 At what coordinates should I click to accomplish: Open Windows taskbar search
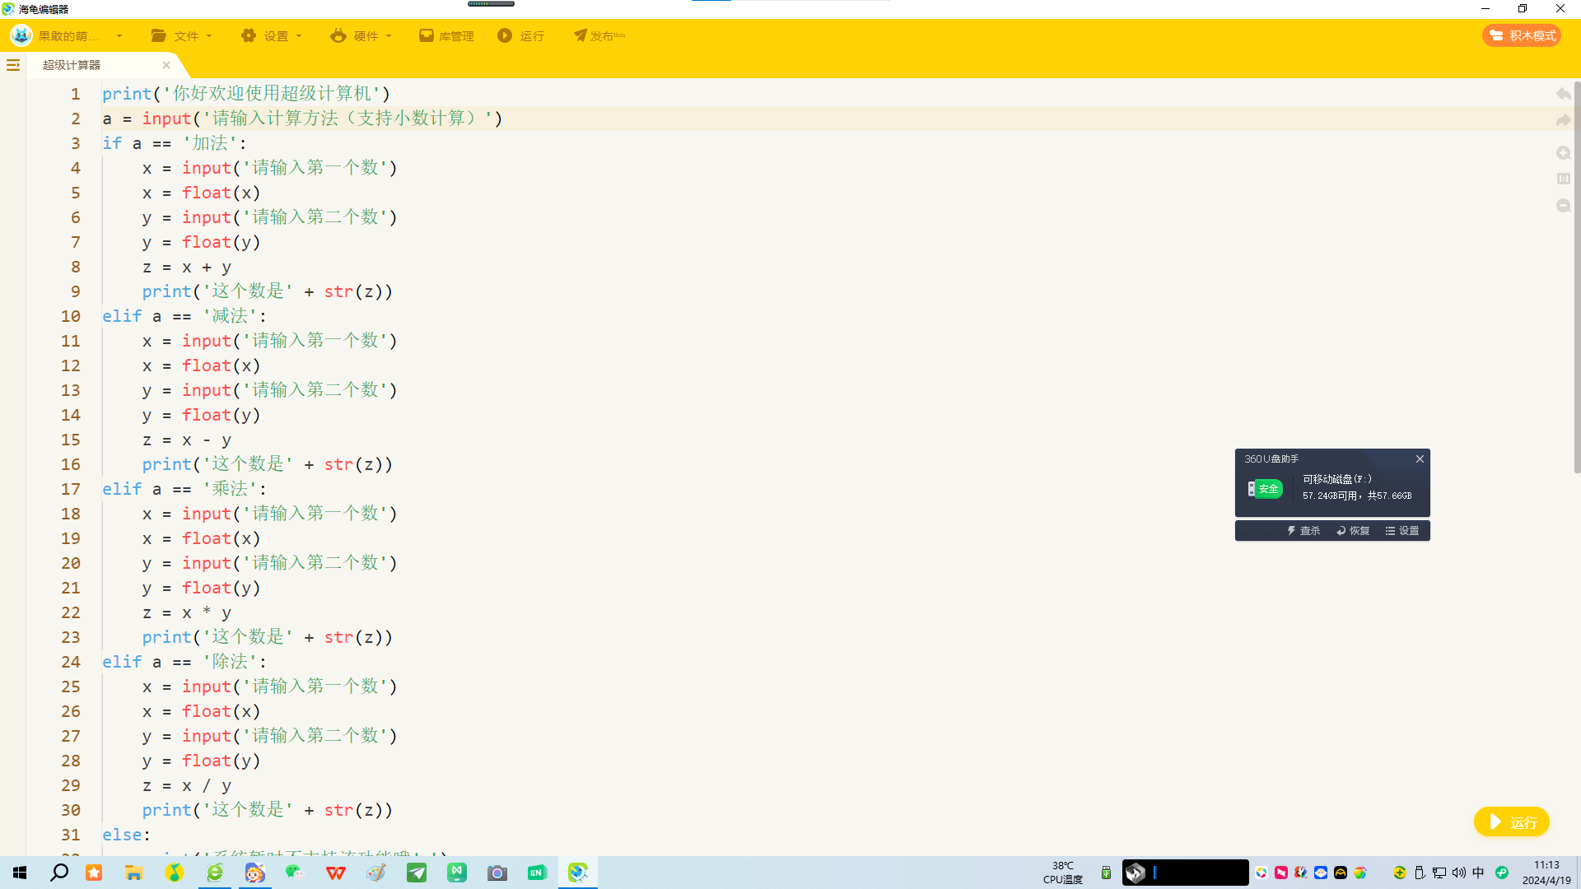point(59,873)
